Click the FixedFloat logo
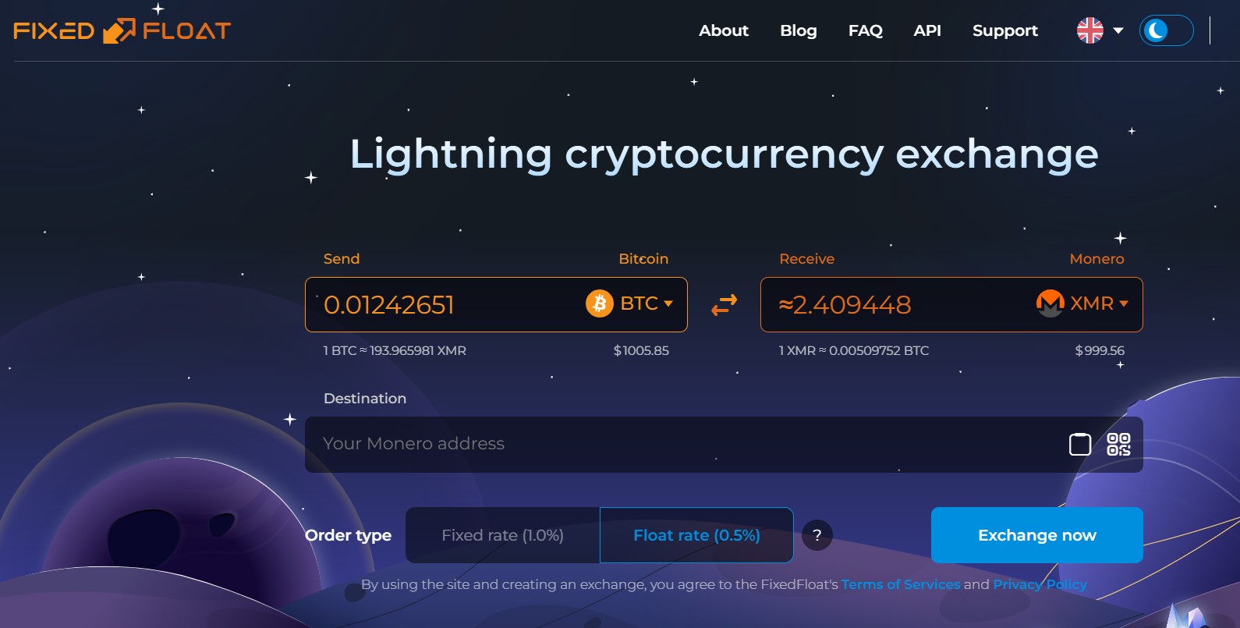The image size is (1240, 628). (x=122, y=30)
